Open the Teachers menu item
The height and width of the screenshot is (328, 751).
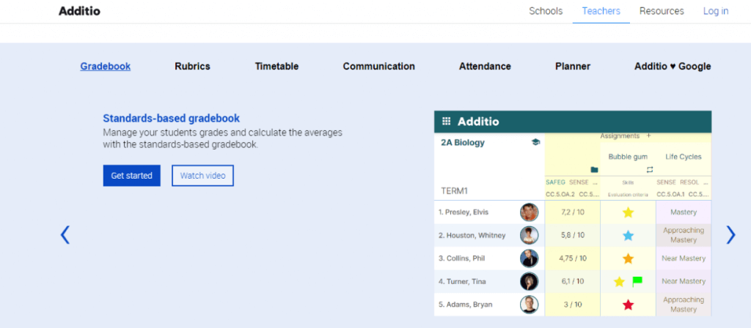pos(601,11)
